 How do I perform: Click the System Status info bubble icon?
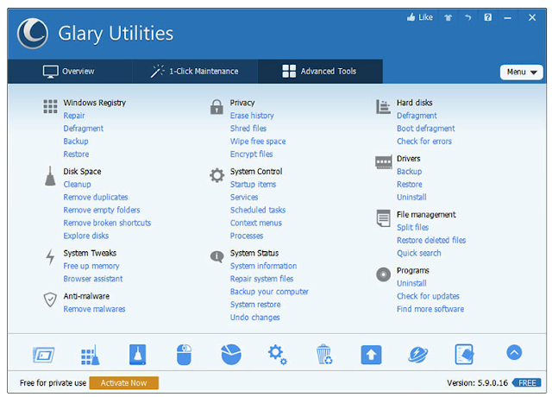click(216, 257)
